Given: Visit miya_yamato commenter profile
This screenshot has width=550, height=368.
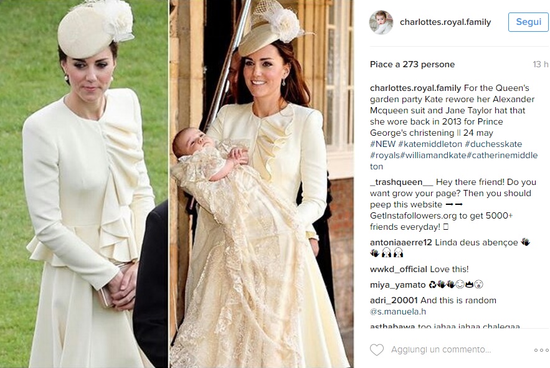Looking at the screenshot, I should tap(398, 285).
